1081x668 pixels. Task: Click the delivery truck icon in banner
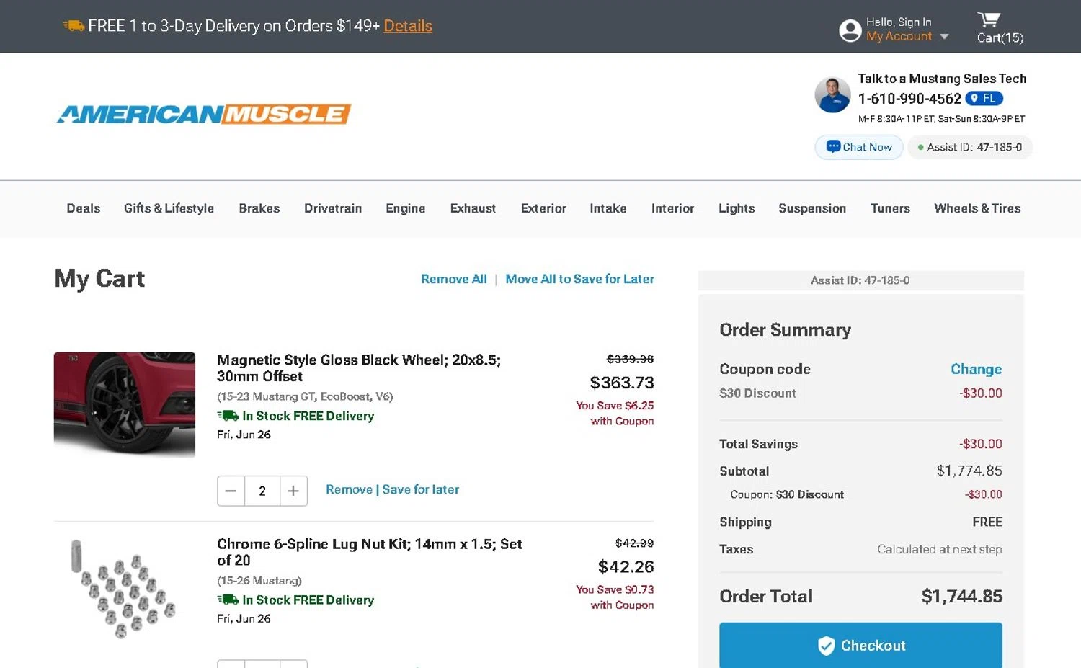tap(74, 26)
